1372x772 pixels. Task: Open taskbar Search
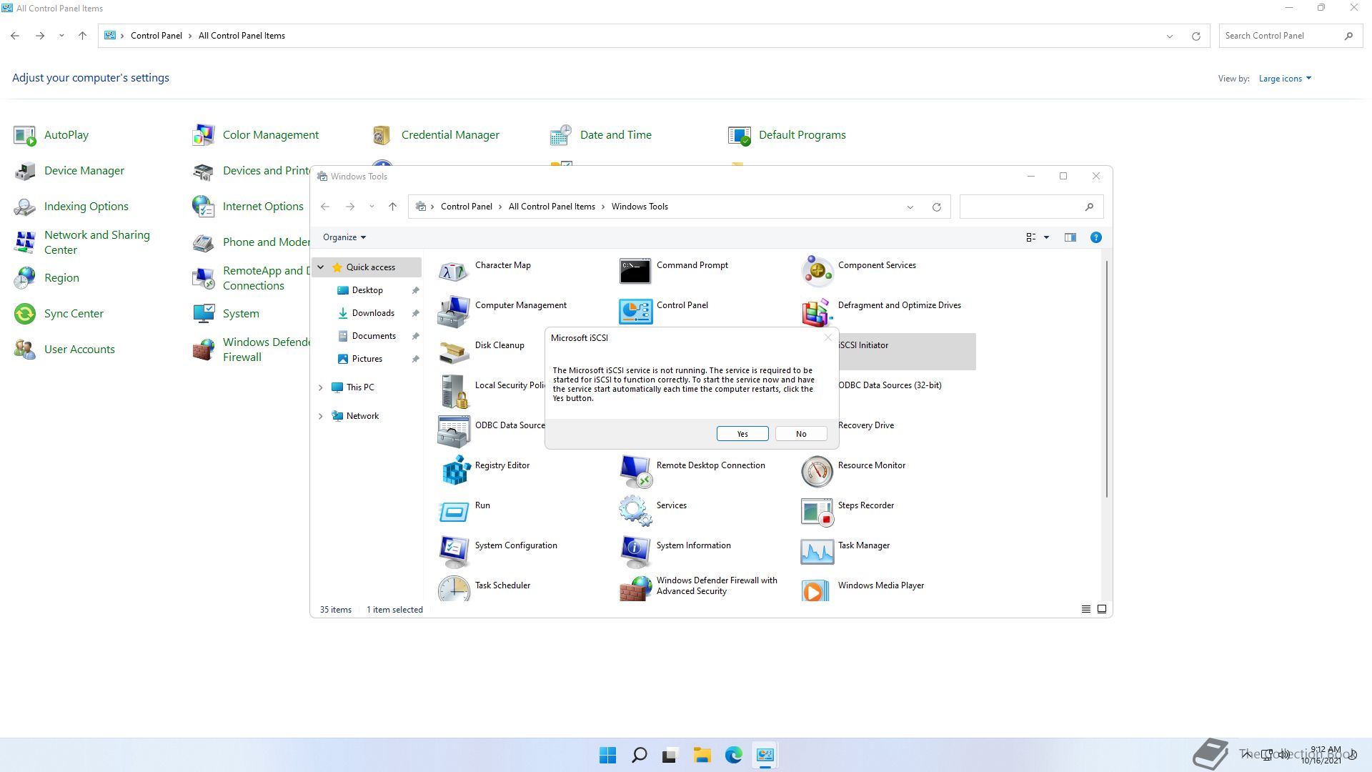[x=640, y=755]
